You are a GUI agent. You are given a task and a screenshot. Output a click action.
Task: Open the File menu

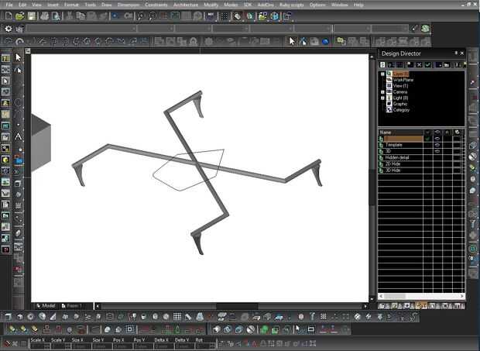pos(9,5)
